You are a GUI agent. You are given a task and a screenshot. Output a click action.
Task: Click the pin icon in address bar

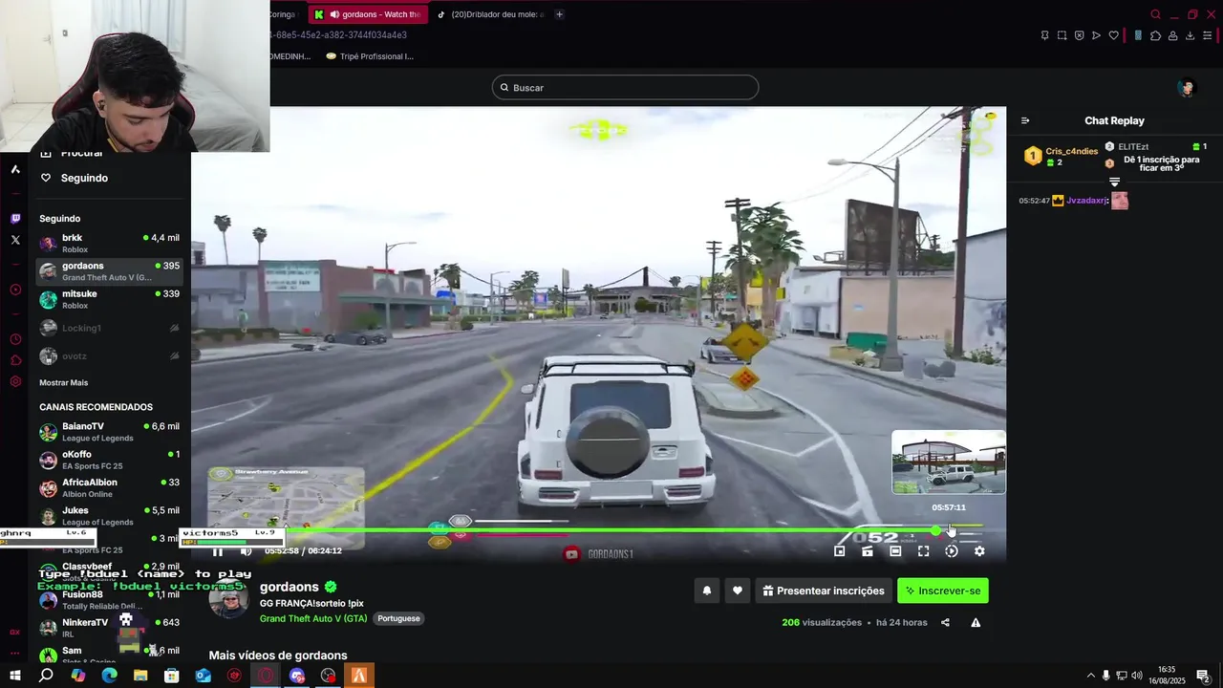pos(1044,35)
